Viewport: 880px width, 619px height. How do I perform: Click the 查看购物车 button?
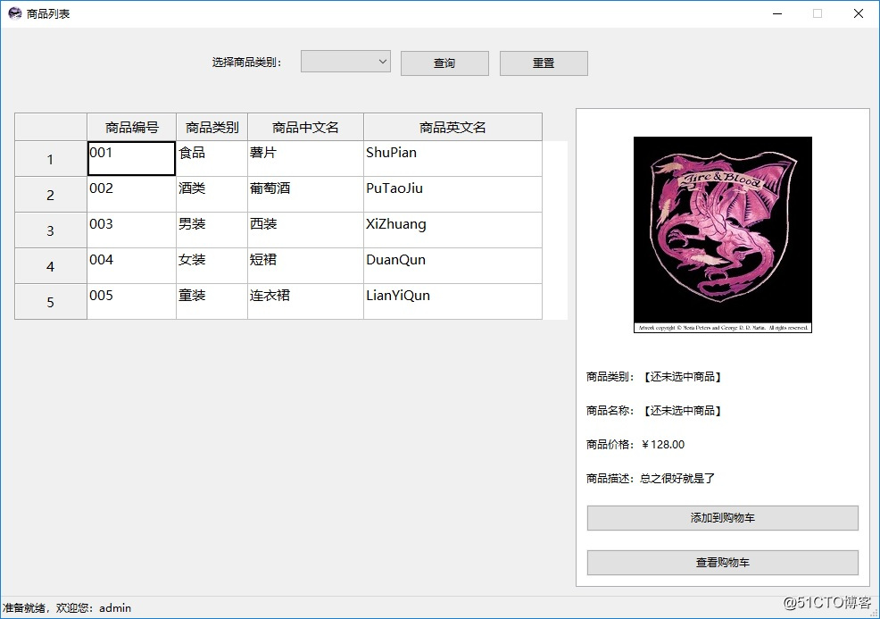click(x=723, y=562)
